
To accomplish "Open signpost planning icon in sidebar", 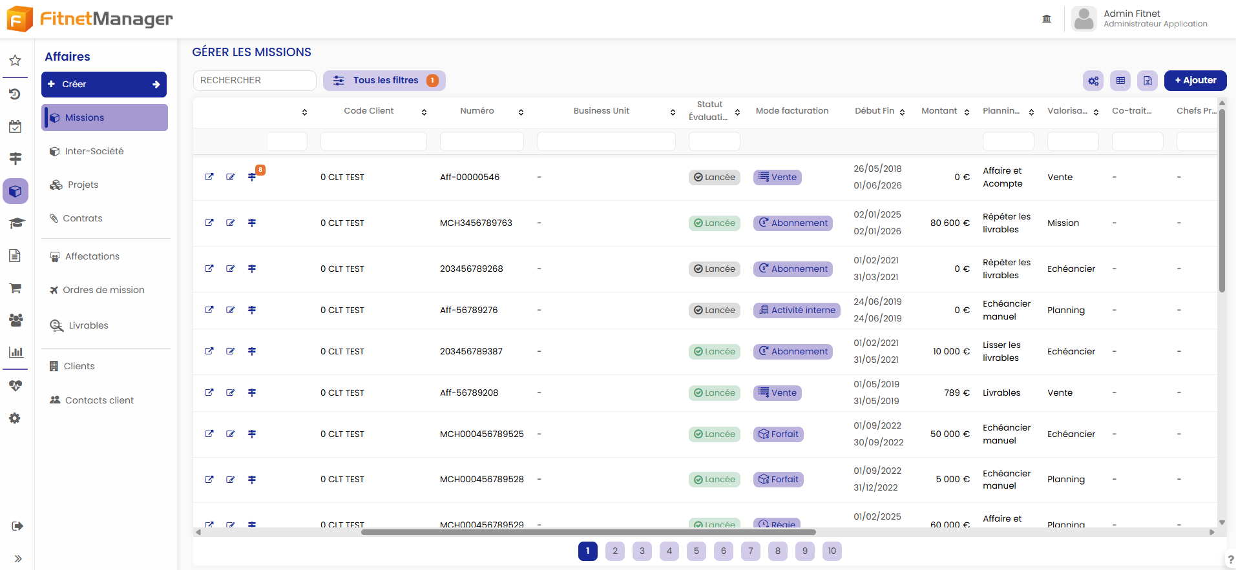I will point(16,158).
